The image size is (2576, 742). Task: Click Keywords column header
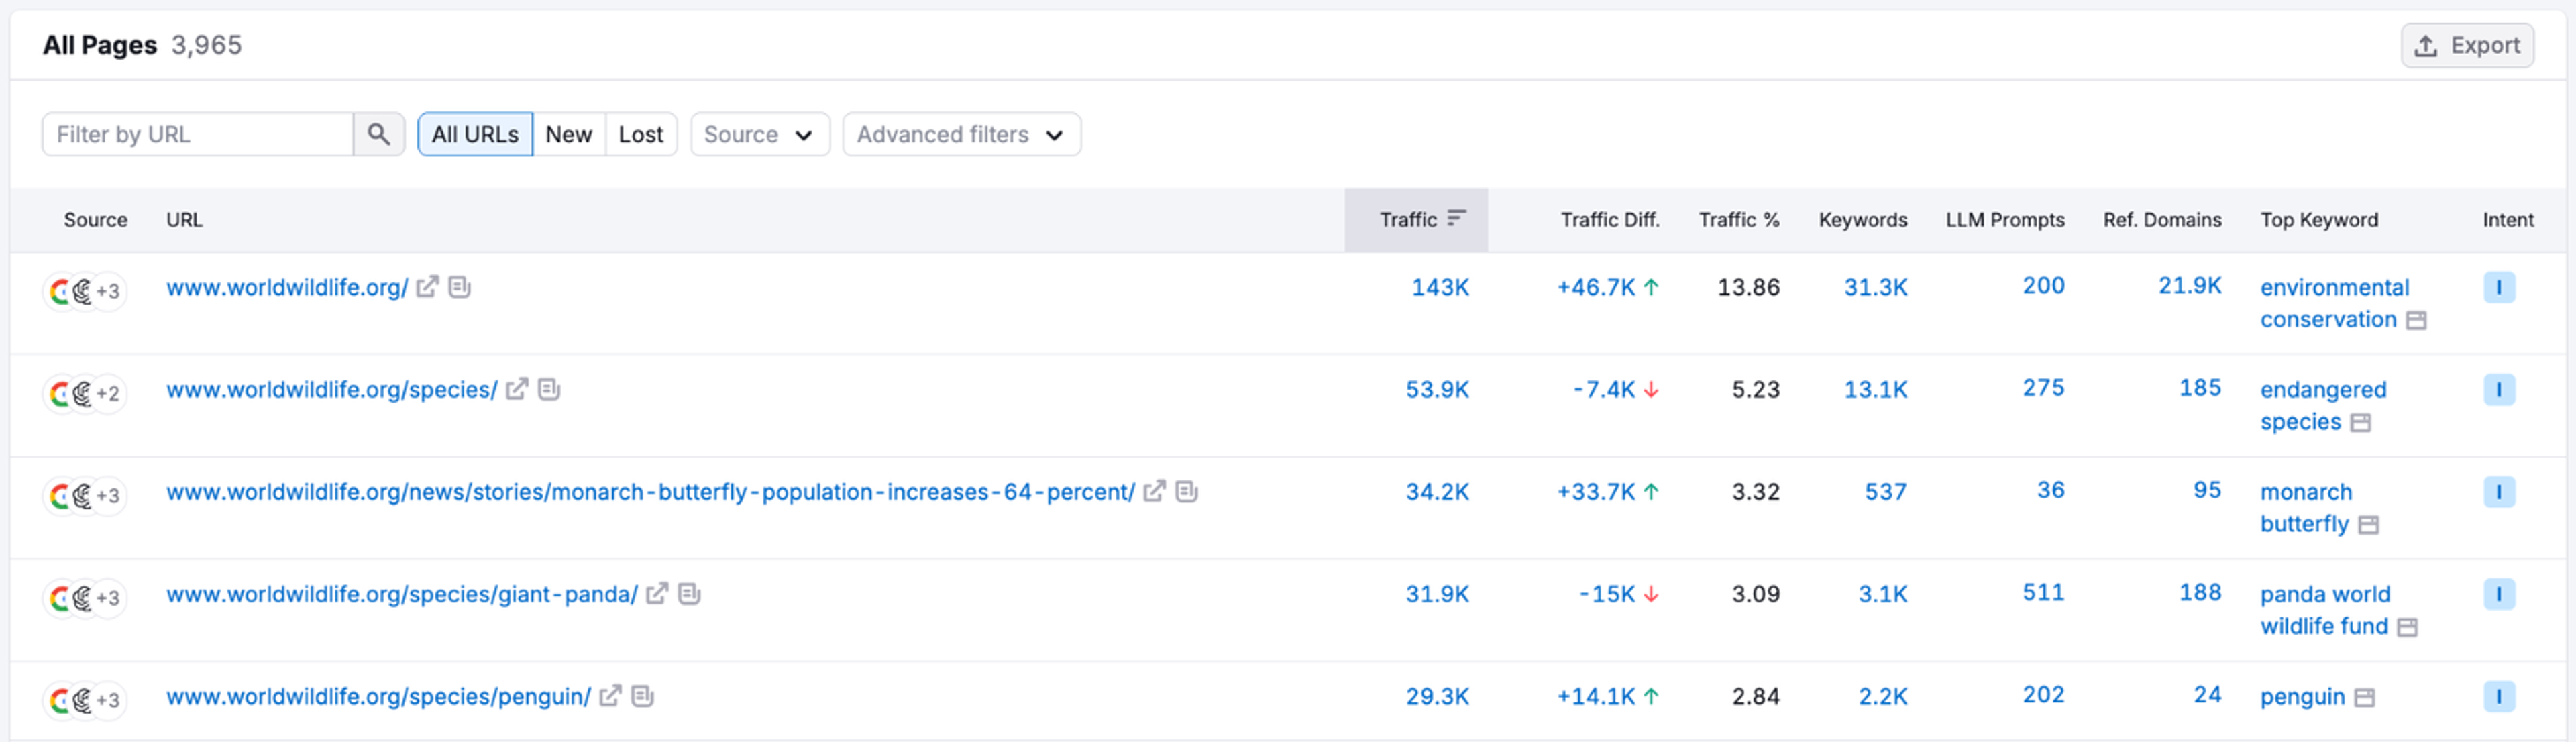click(1862, 220)
